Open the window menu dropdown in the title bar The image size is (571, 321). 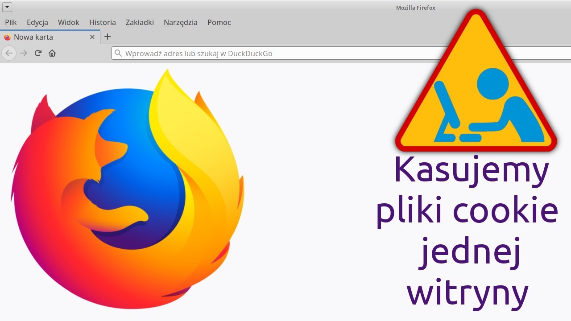(7, 8)
